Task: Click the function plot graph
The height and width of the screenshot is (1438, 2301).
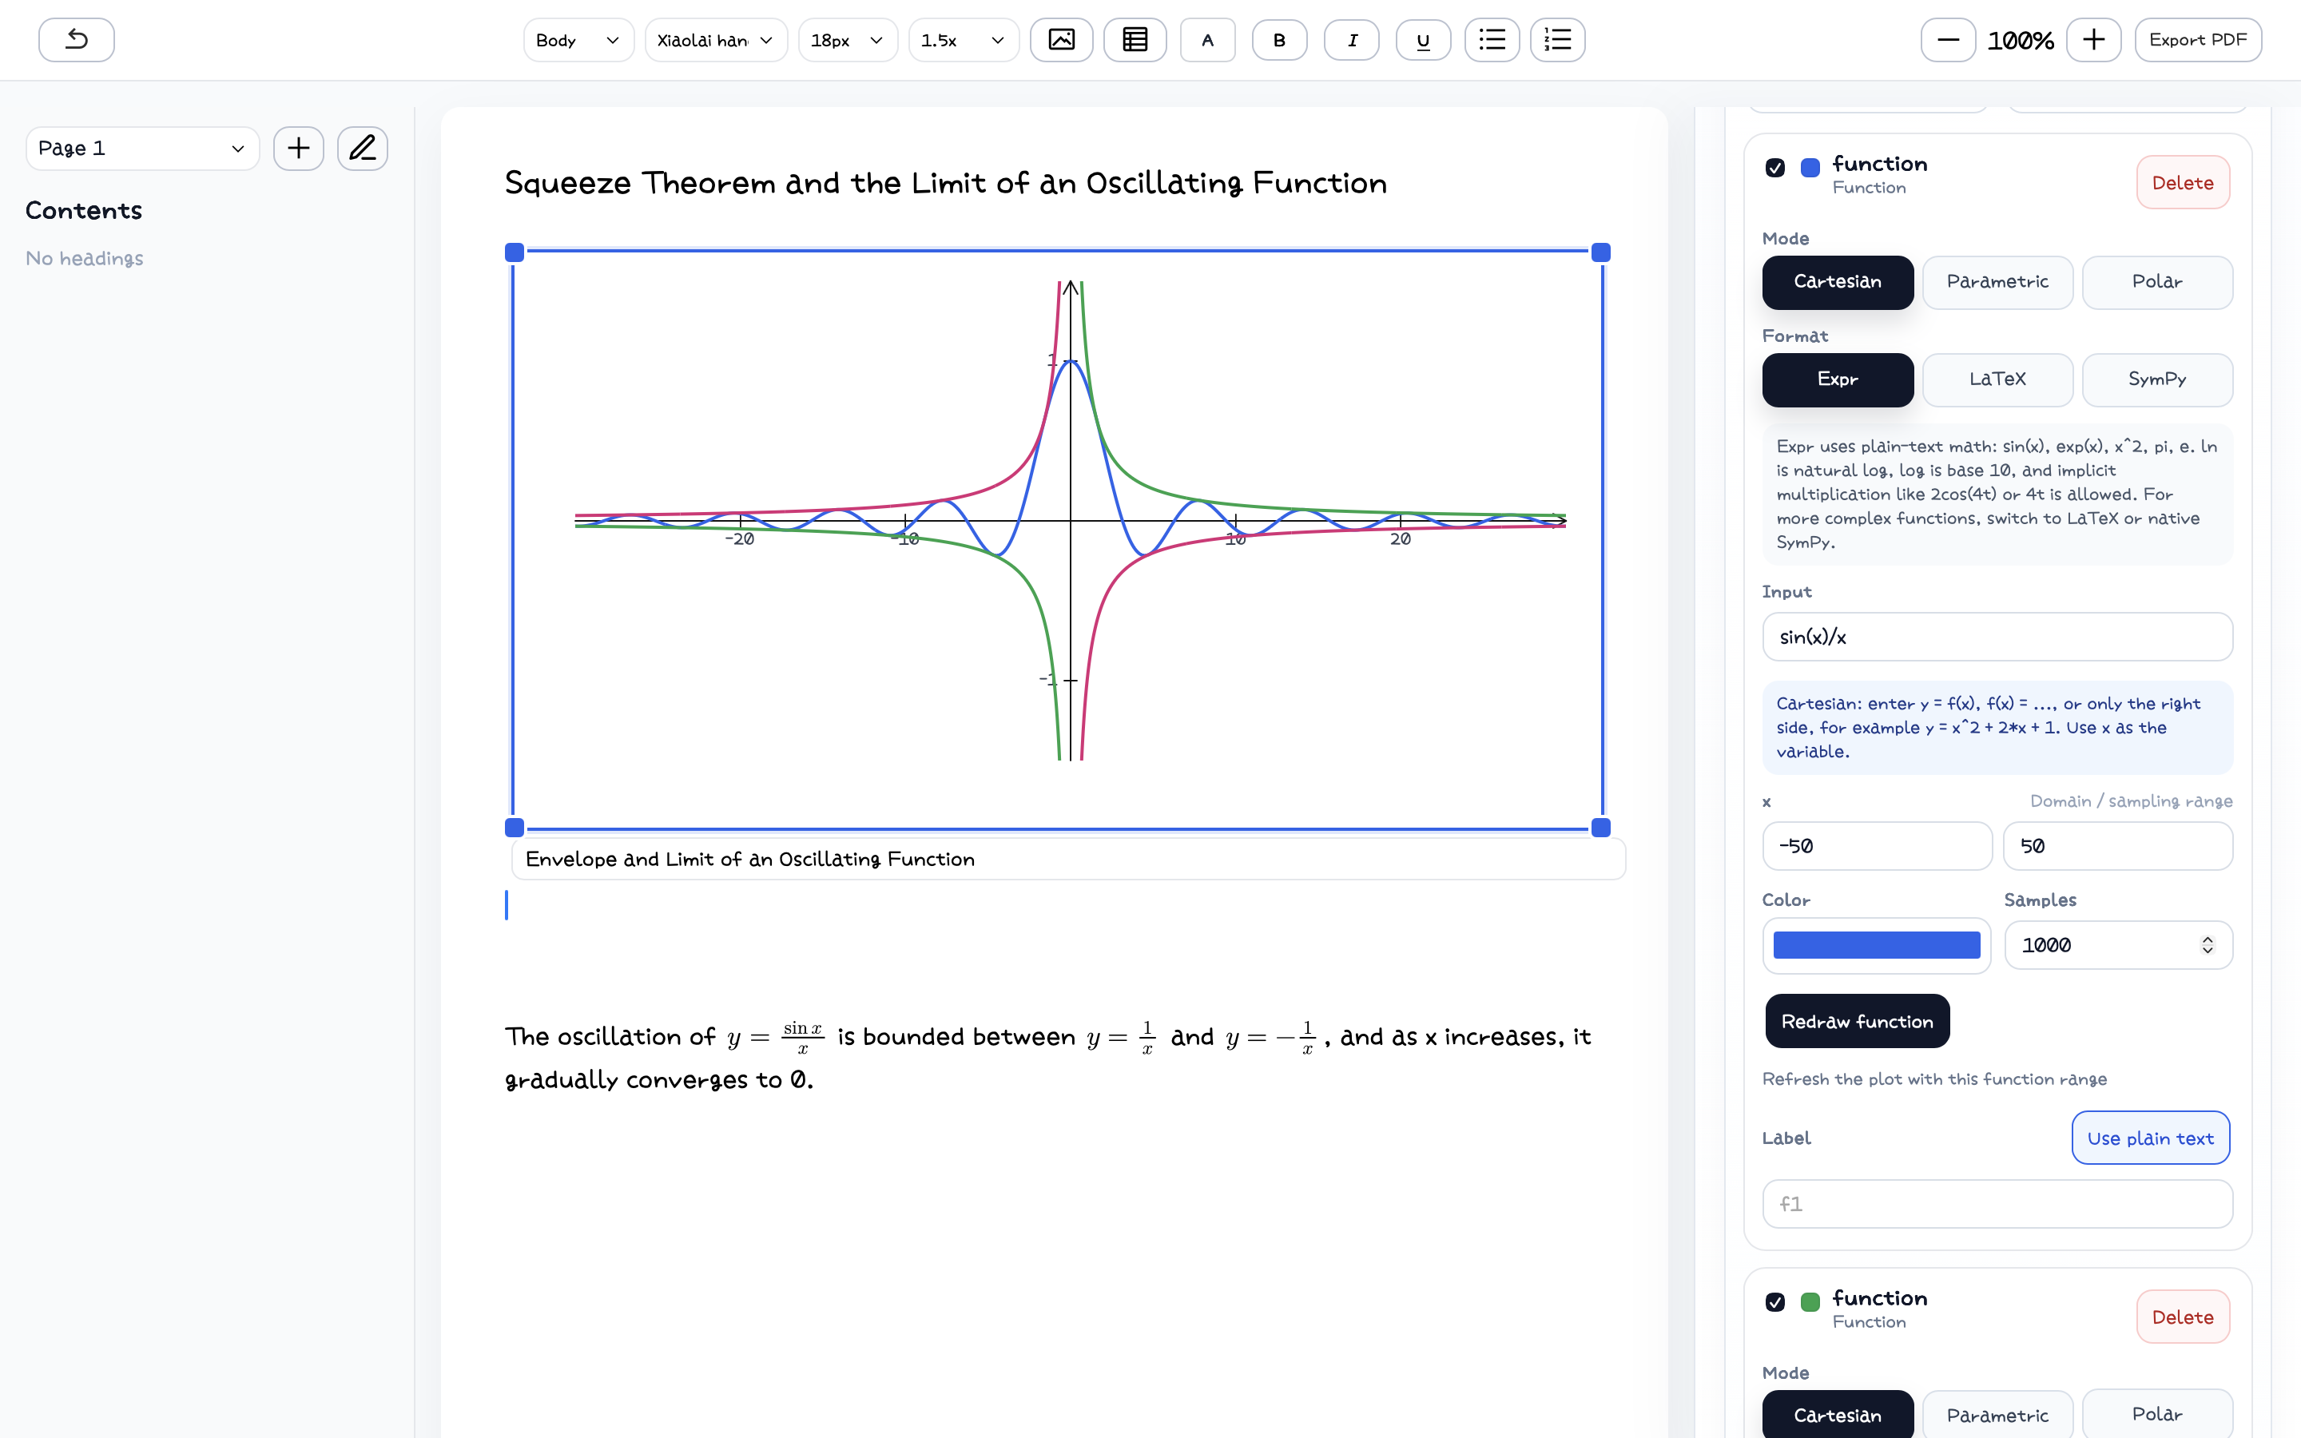Action: 1059,540
